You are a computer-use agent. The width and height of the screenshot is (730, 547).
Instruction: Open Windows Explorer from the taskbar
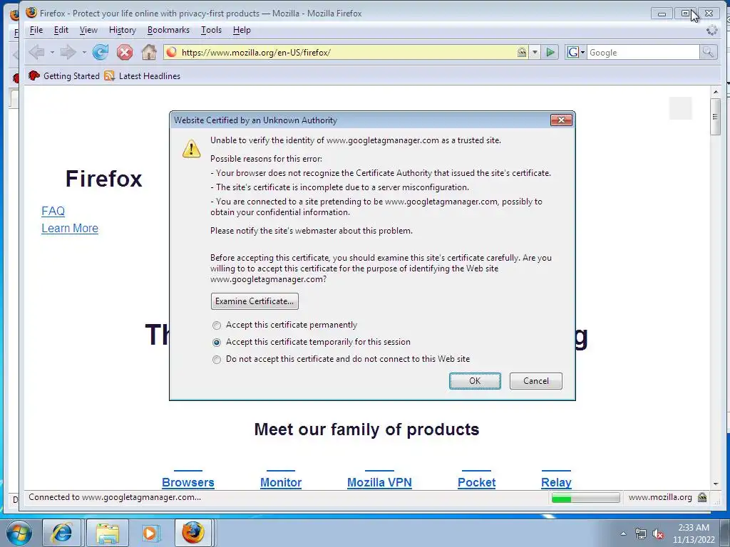pyautogui.click(x=108, y=533)
